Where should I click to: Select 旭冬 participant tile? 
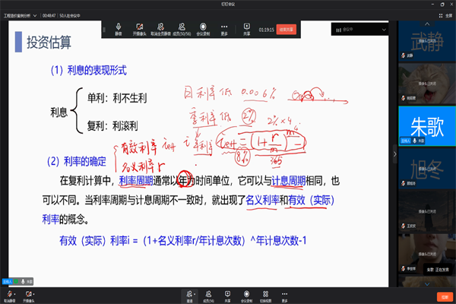pyautogui.click(x=426, y=169)
